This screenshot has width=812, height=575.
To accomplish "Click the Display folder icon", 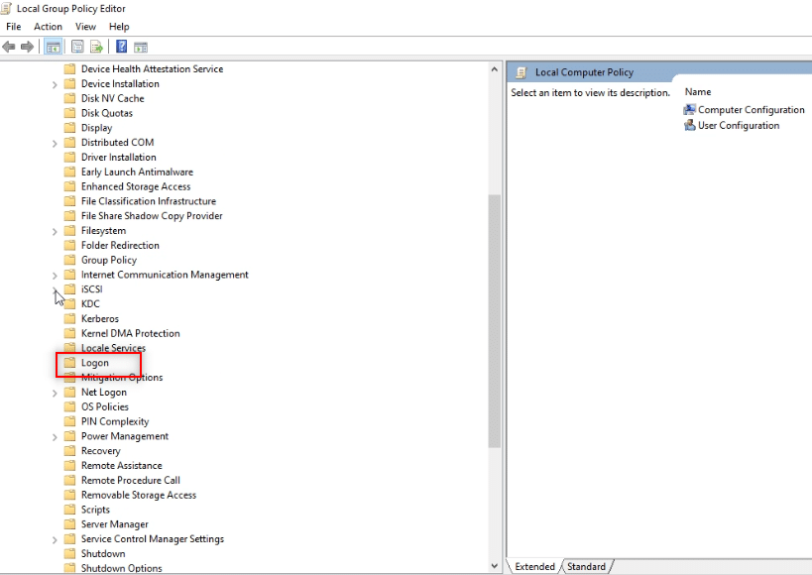I will pyautogui.click(x=70, y=128).
